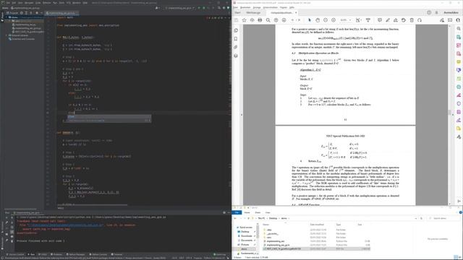463x260 pixels.
Task: Expand External Libraries in the project tree
Action: [7, 35]
